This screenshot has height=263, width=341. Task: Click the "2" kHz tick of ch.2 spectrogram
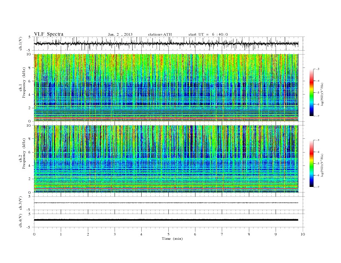tap(30, 179)
